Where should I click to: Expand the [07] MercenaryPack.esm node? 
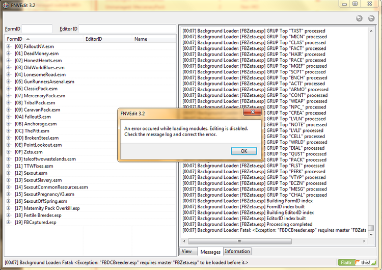pos(9,96)
